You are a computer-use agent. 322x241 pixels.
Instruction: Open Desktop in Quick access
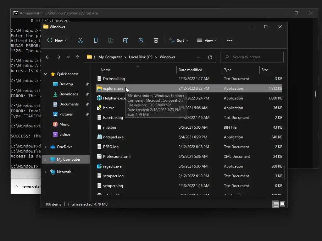pos(66,84)
